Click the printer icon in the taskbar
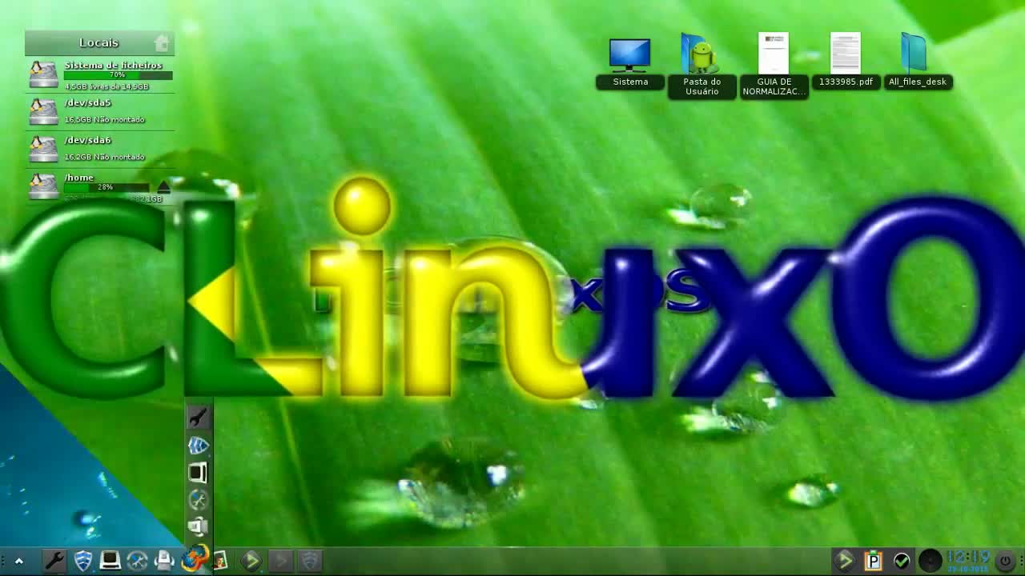This screenshot has width=1025, height=576. pyautogui.click(x=164, y=560)
